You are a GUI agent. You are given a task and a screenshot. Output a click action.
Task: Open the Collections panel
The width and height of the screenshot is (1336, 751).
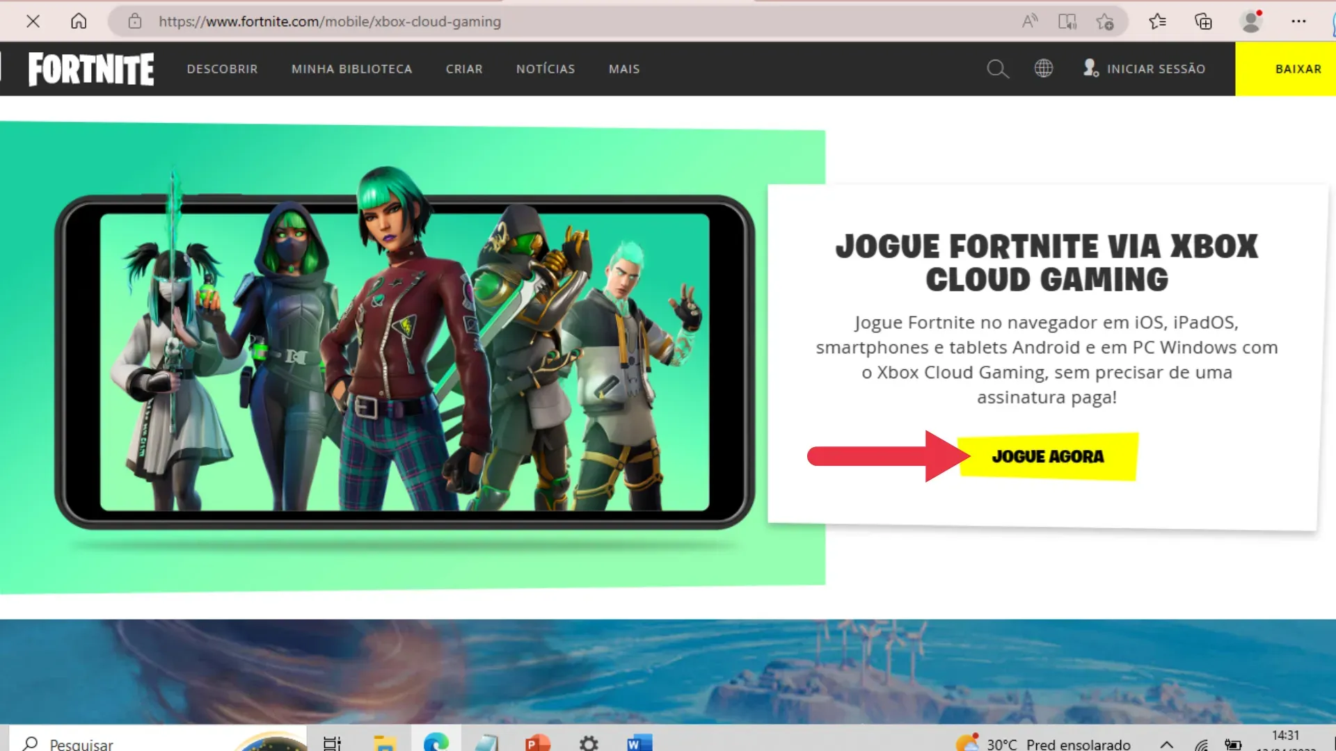[1203, 22]
